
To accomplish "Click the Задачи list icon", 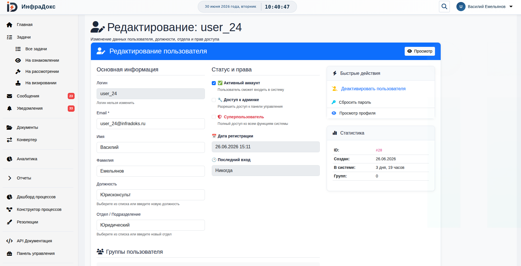I will (x=9, y=37).
